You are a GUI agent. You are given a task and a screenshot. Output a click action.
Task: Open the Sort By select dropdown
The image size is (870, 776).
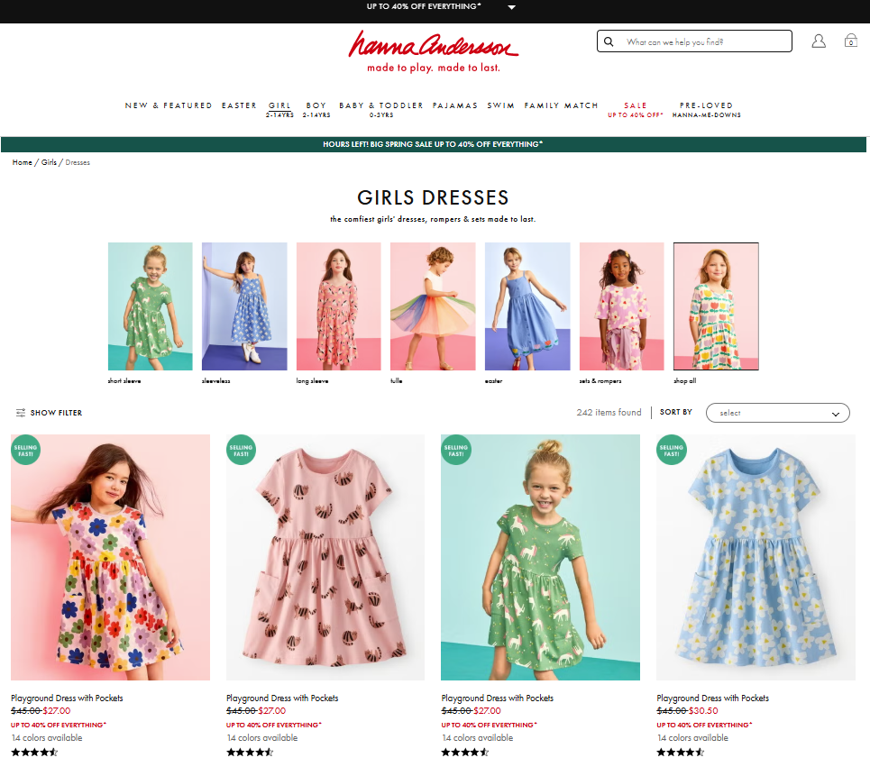tap(777, 413)
